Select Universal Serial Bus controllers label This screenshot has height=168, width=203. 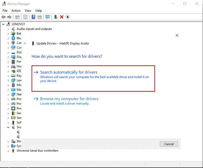click(37, 151)
